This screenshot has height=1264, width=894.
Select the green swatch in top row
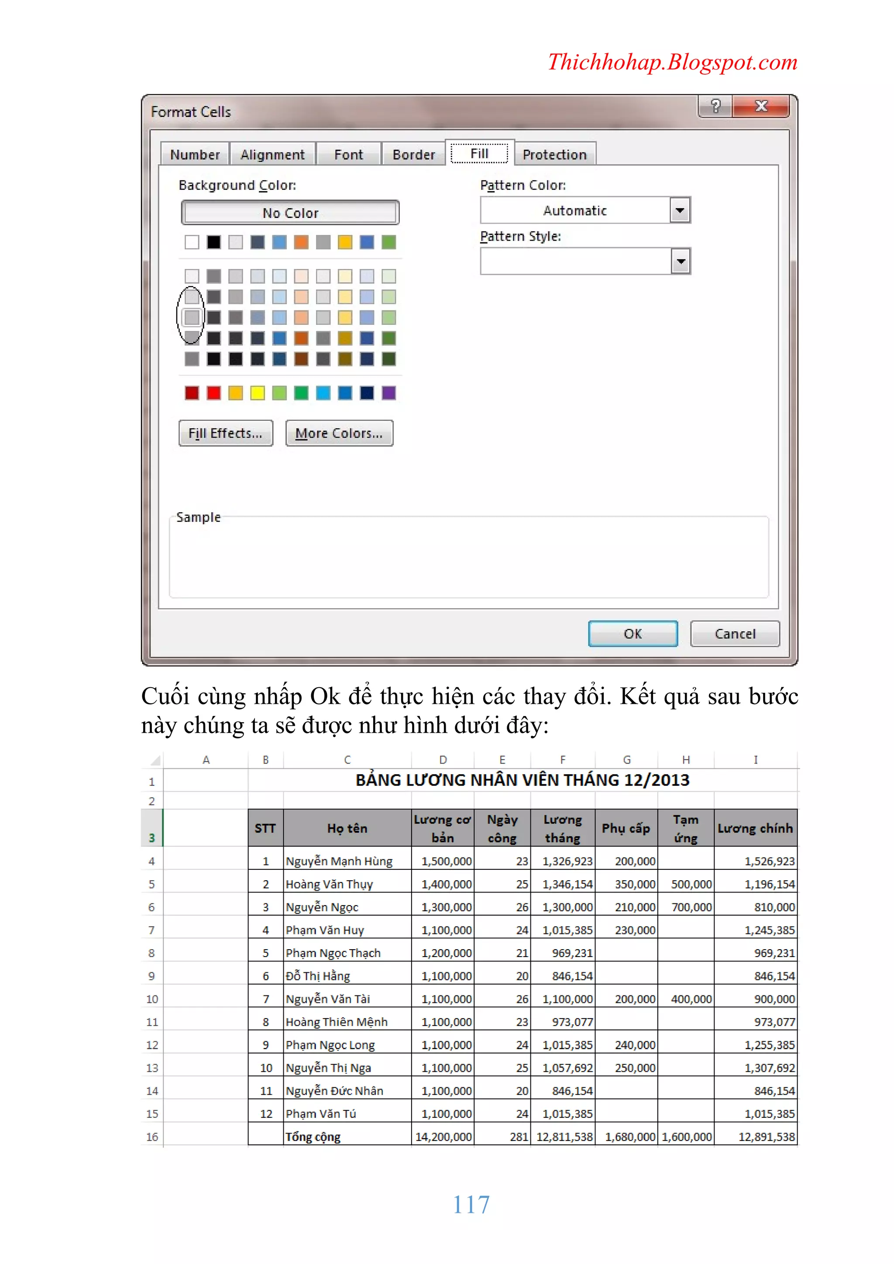tap(389, 242)
